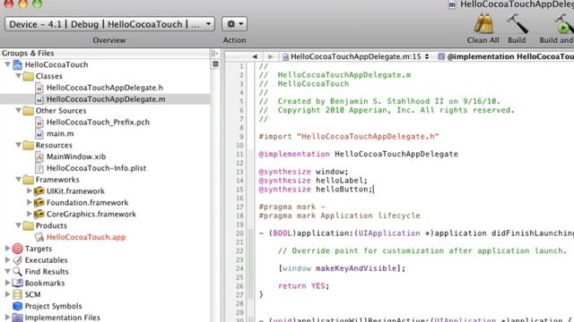Click line number 20 in the gutter
574x322 pixels.
pos(239,233)
